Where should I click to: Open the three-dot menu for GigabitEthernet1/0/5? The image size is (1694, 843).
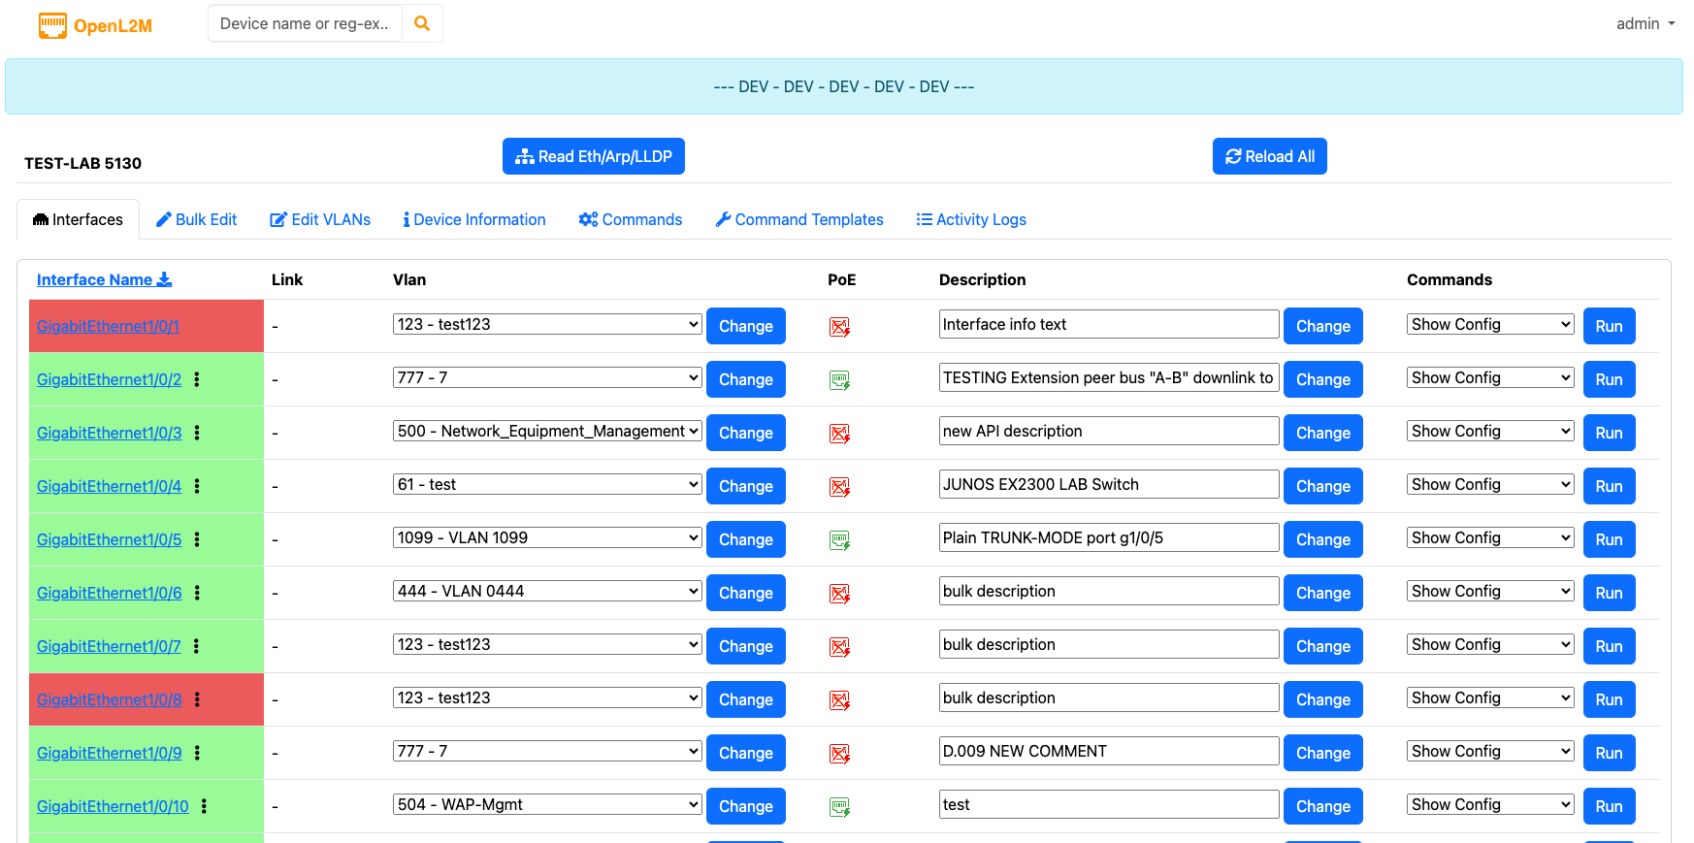[197, 539]
